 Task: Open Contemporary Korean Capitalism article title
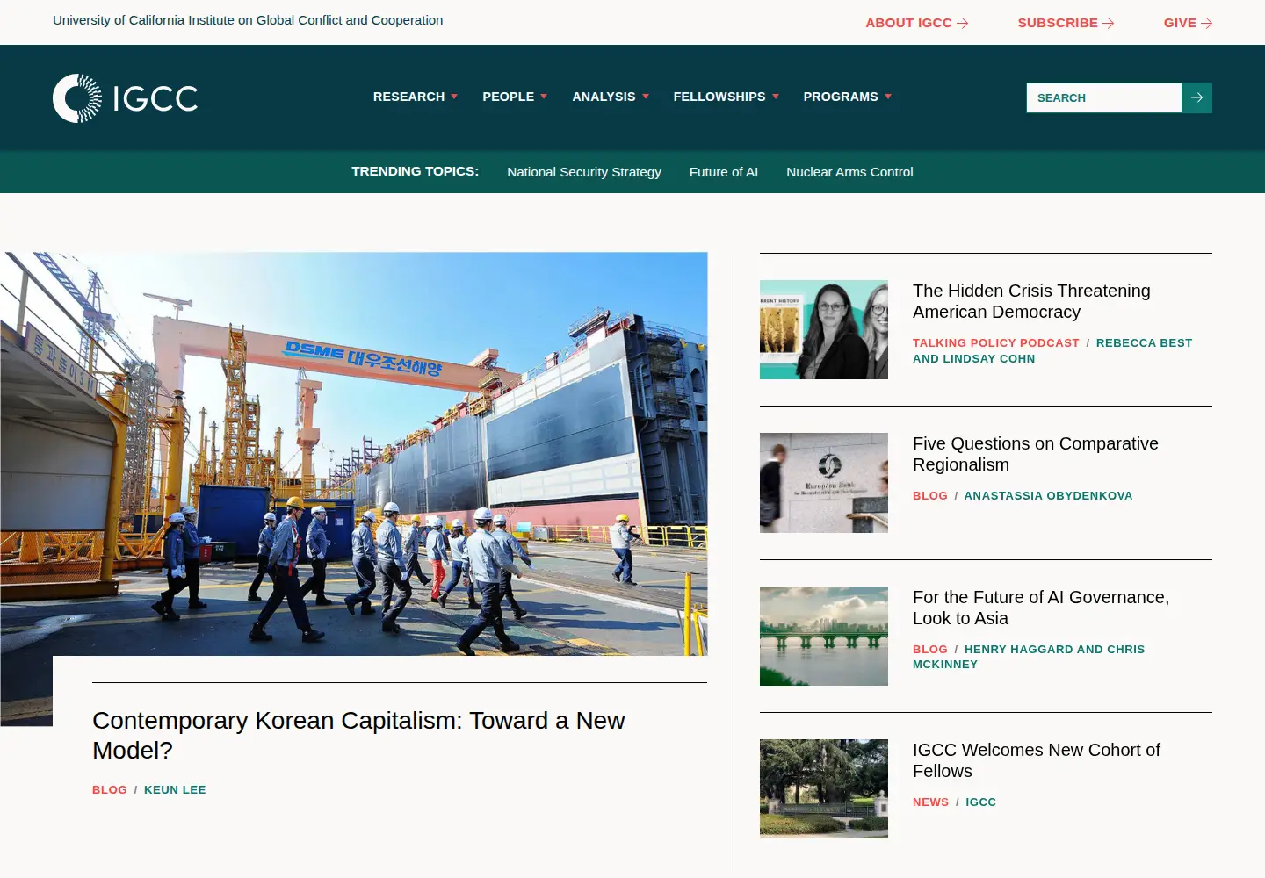tap(358, 735)
